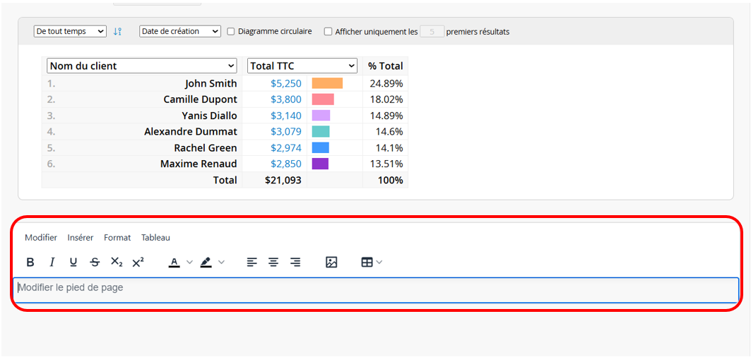751x357 pixels.
Task: Align text to the left
Action: 252,262
